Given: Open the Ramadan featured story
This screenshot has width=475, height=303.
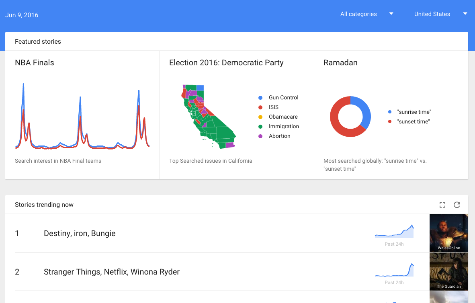Looking at the screenshot, I should pos(340,63).
